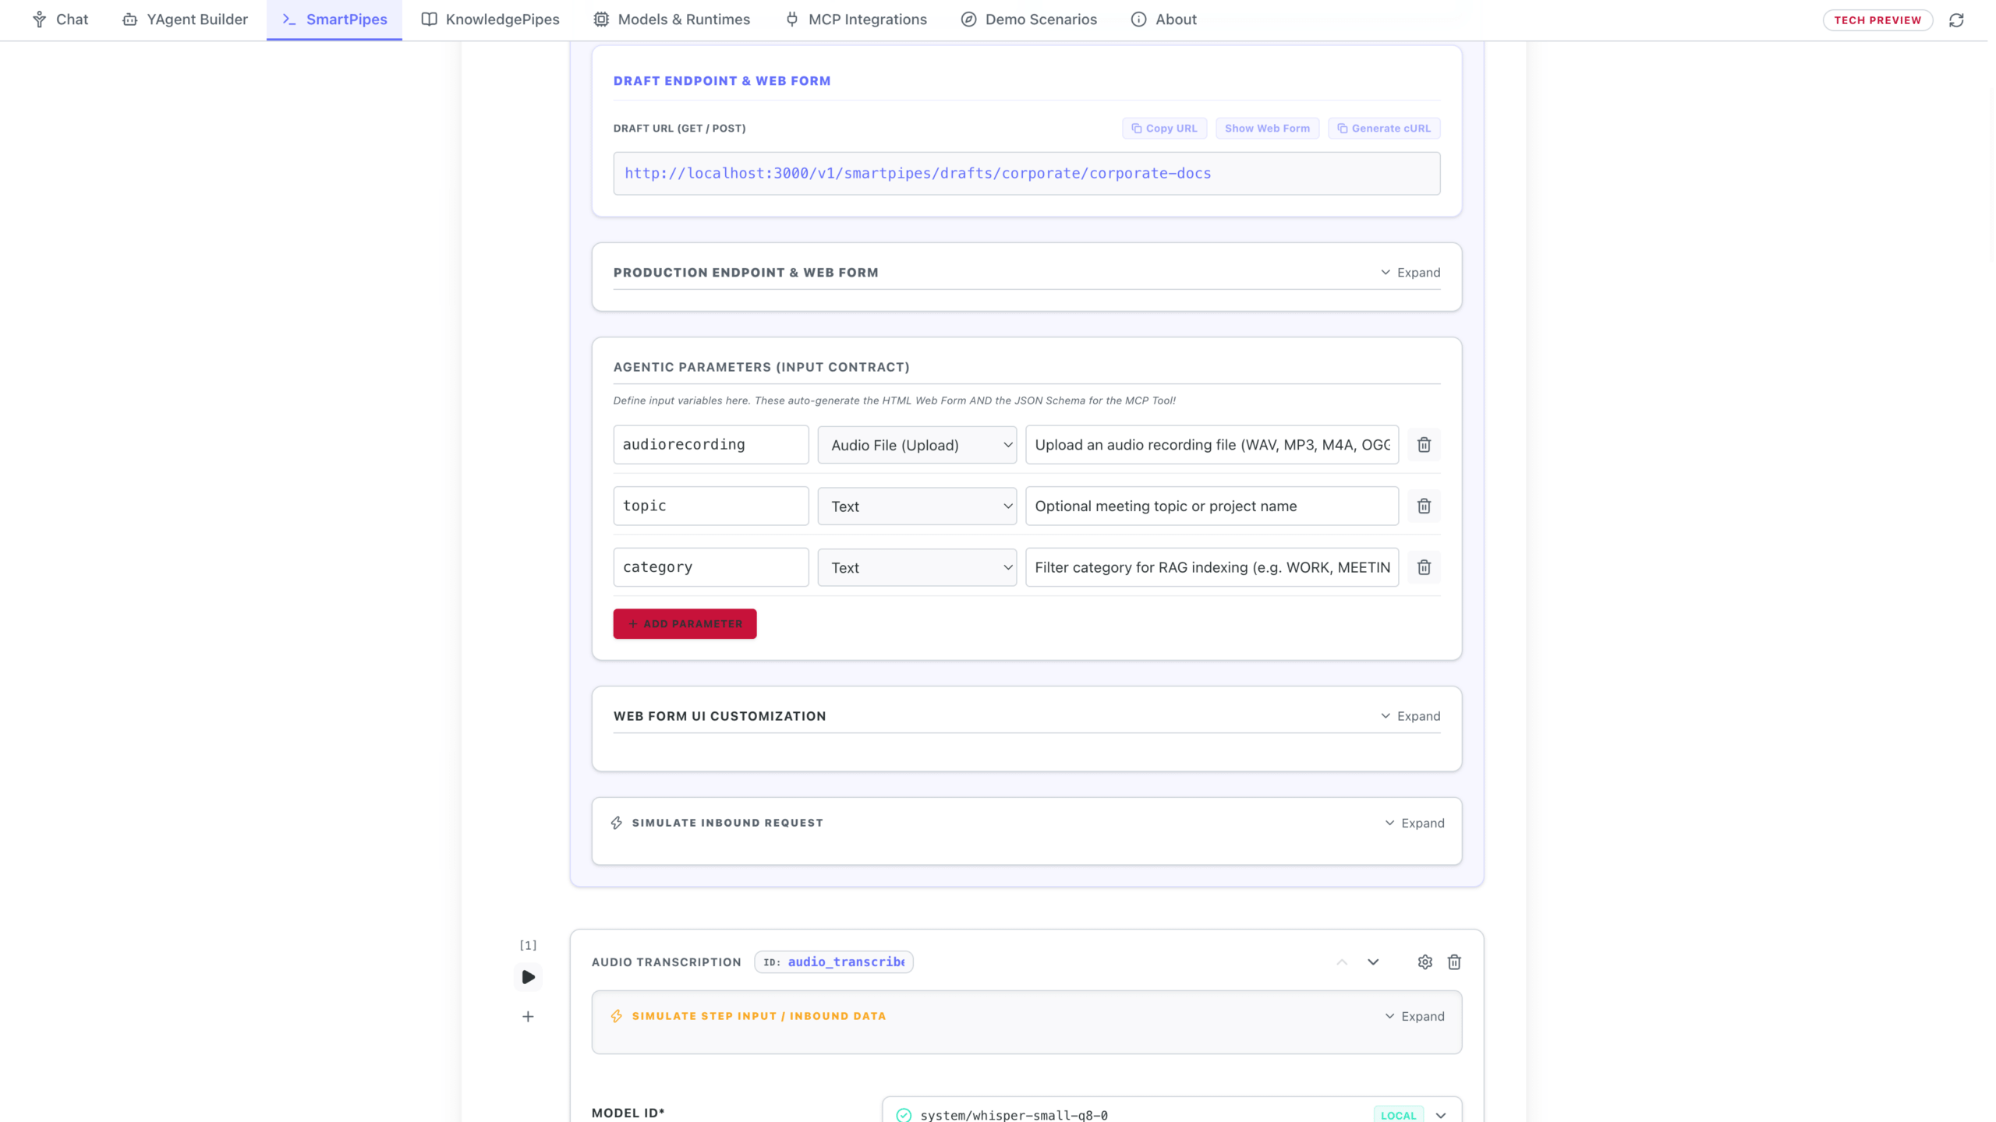
Task: Switch to YAgent Builder tab
Action: (x=185, y=19)
